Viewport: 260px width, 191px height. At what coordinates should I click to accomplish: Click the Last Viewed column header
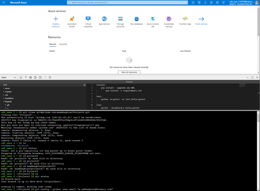coord(185,51)
